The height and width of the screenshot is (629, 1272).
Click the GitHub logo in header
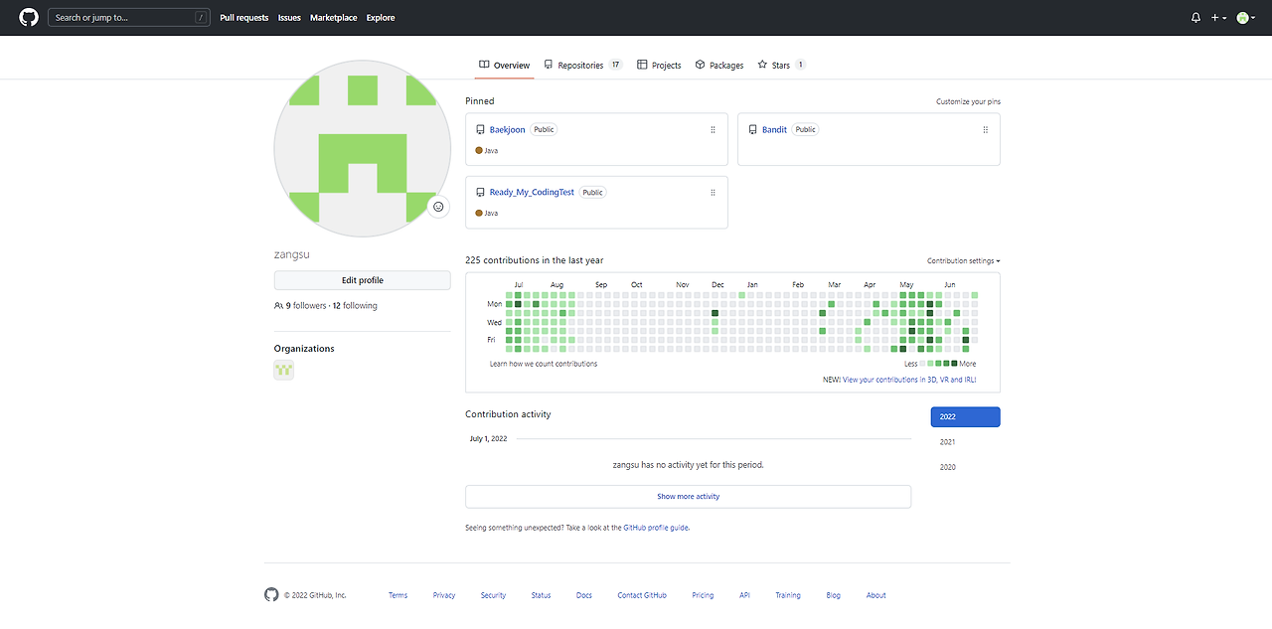click(x=29, y=17)
